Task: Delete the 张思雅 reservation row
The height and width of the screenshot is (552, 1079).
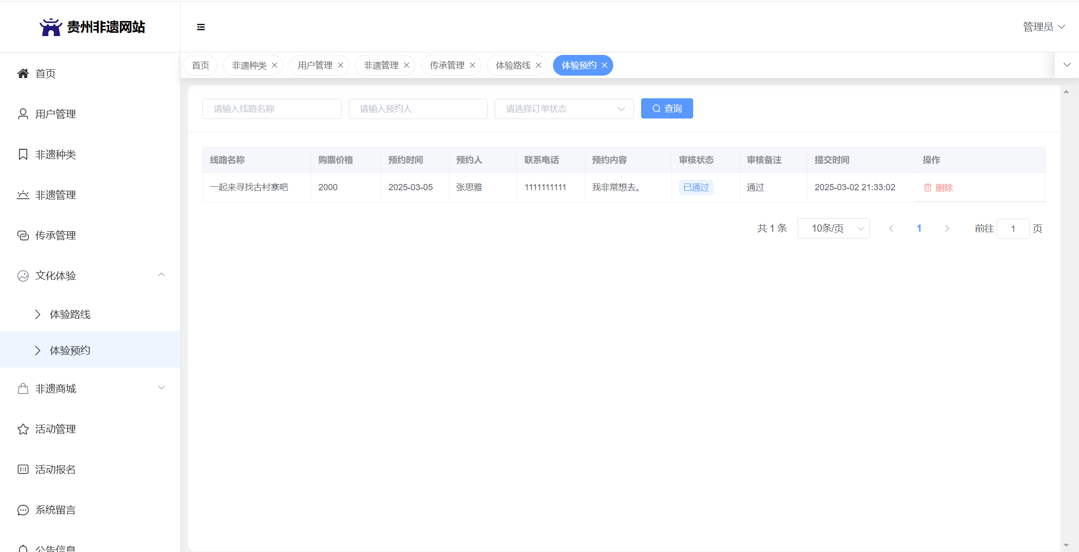Action: tap(938, 187)
